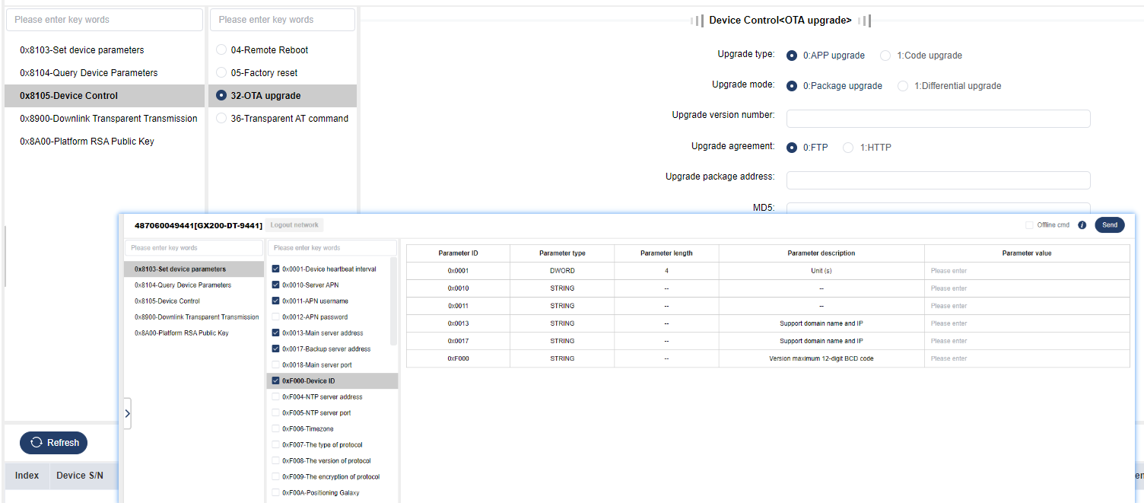The height and width of the screenshot is (503, 1144).
Task: Click the Refresh button
Action: click(x=53, y=443)
